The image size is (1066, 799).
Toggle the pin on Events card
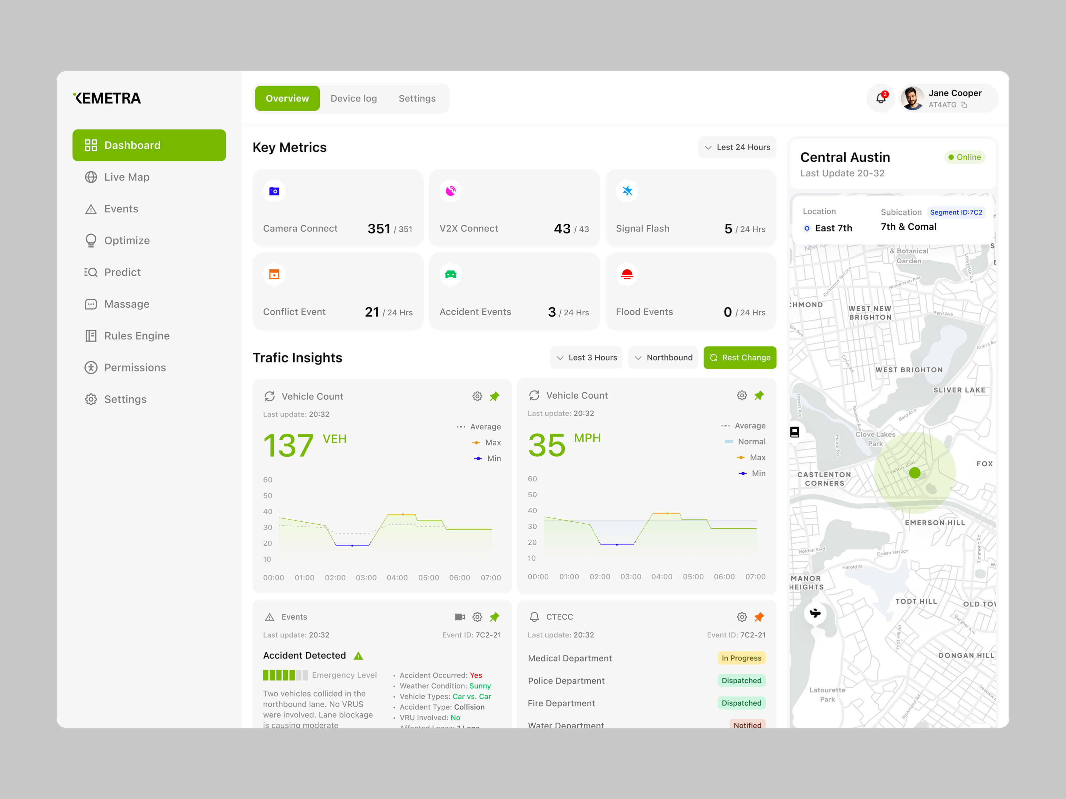click(494, 617)
